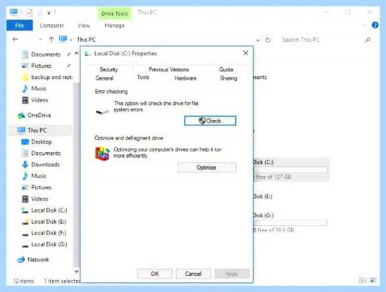Open the Computer ribbon tab
The height and width of the screenshot is (292, 386).
(51, 25)
